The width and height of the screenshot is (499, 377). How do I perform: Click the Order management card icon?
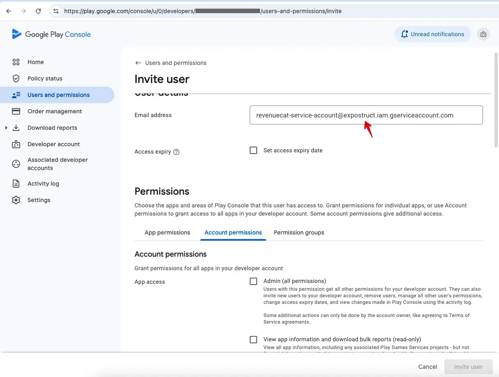pyautogui.click(x=16, y=111)
